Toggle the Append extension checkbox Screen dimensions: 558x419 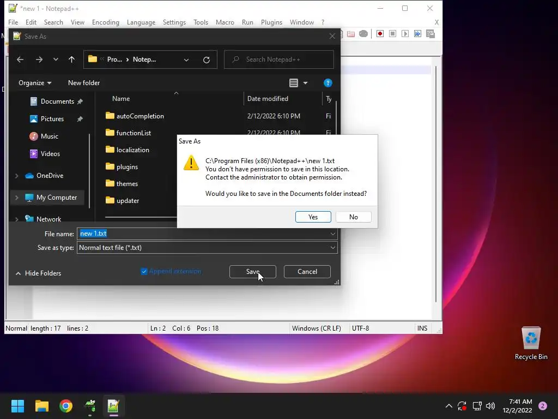point(144,272)
